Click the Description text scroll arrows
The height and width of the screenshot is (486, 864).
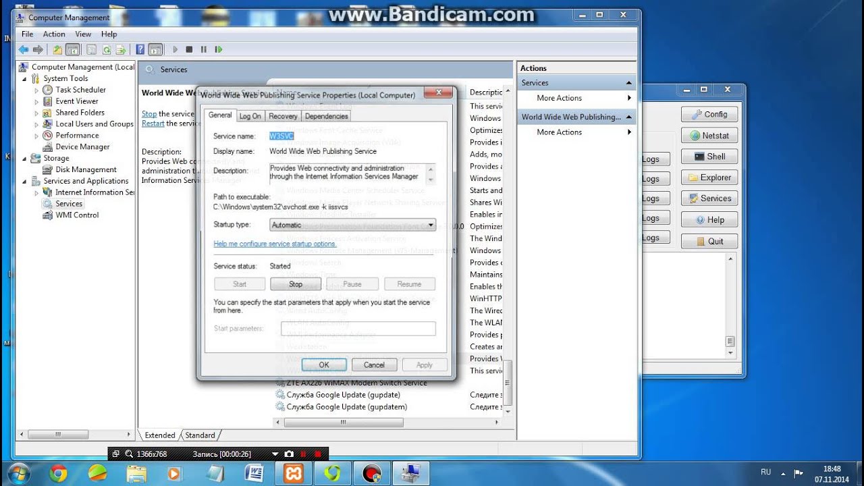(432, 174)
